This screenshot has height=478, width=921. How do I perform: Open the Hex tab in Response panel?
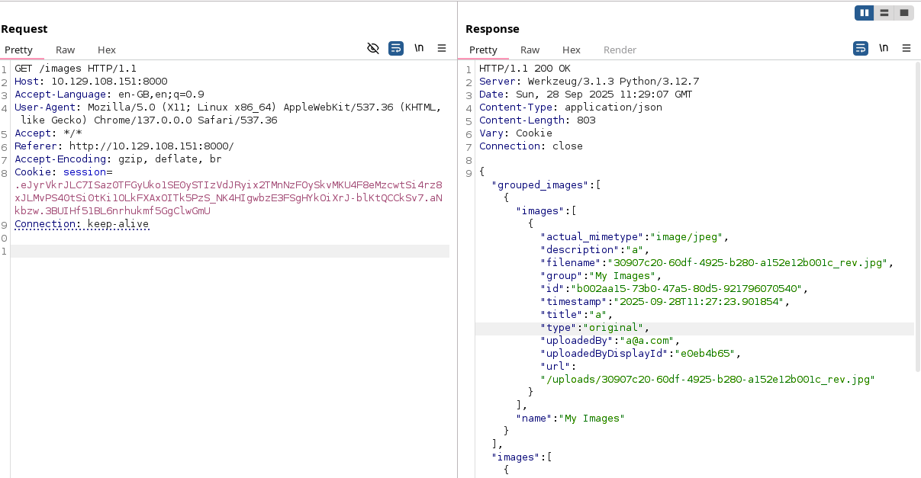coord(572,50)
